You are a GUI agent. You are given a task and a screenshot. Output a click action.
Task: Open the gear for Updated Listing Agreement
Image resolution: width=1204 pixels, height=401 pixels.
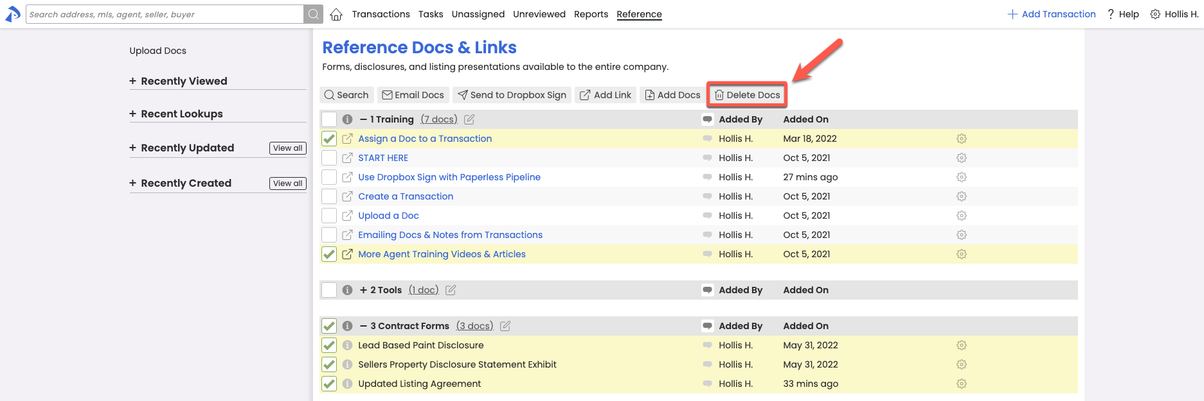pyautogui.click(x=961, y=384)
